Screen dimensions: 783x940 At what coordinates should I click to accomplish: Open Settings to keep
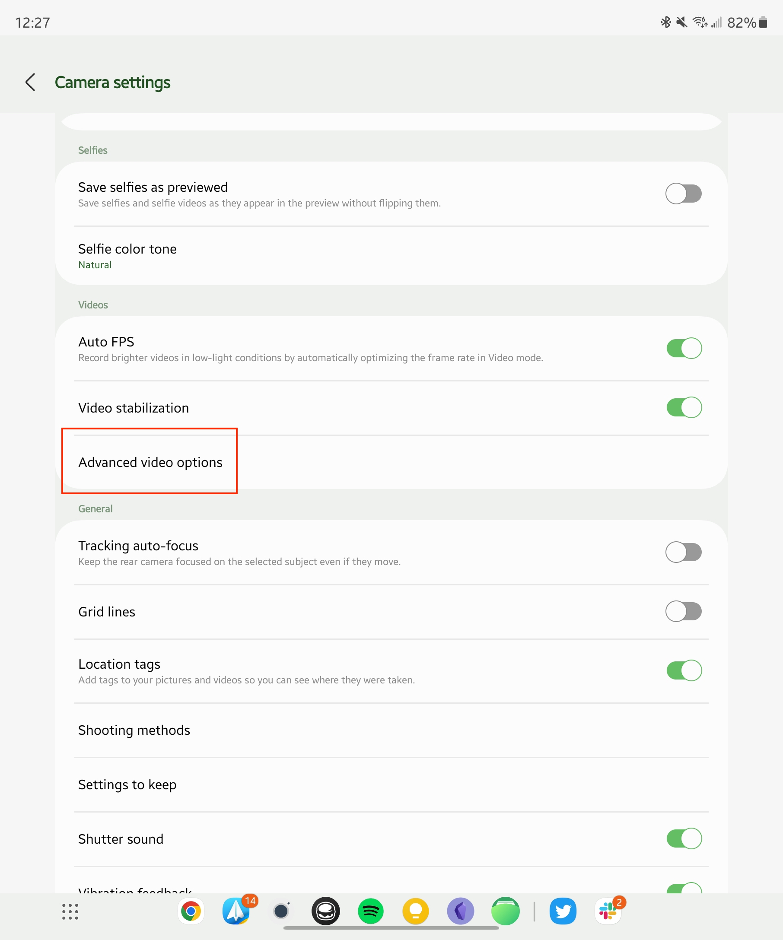[x=313, y=784]
